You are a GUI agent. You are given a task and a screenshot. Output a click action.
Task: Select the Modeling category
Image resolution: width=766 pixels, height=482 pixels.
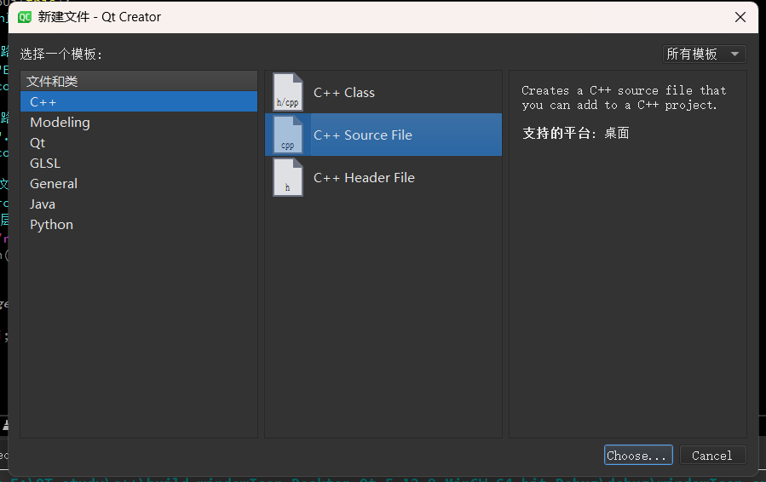pos(139,122)
